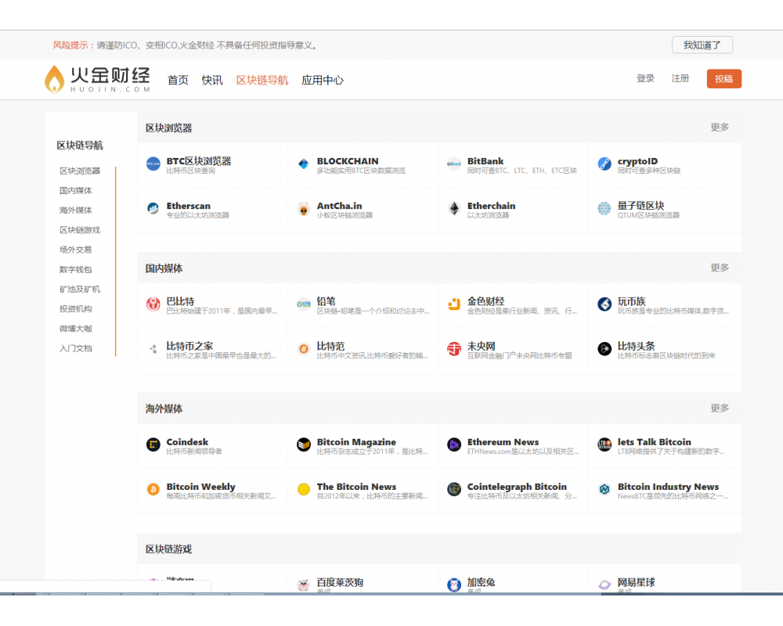Open the 加密兔 rabbit icon
The image size is (783, 626).
point(454,585)
